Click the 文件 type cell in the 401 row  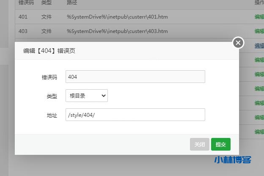(x=47, y=17)
